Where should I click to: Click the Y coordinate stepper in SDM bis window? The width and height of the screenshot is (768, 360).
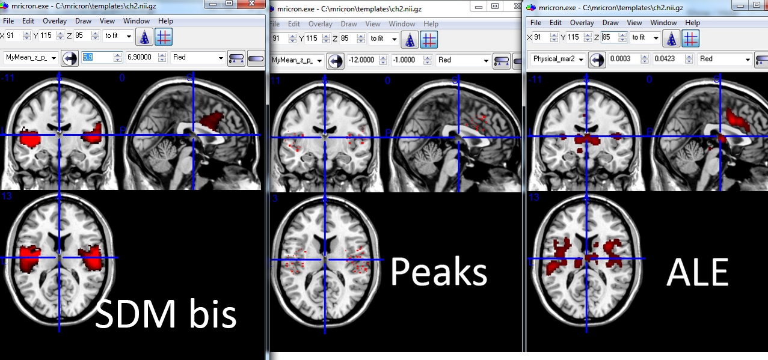pos(60,36)
